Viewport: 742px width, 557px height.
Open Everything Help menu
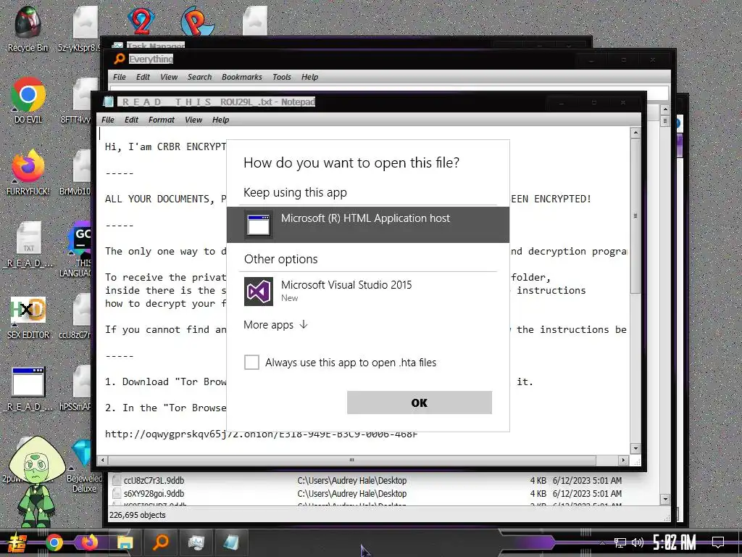[309, 77]
